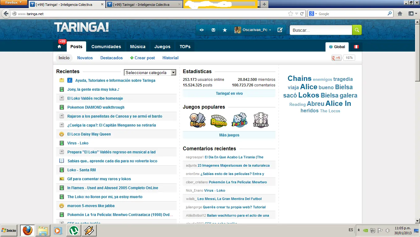
Task: Click the Taringa search input field
Action: (x=321, y=30)
